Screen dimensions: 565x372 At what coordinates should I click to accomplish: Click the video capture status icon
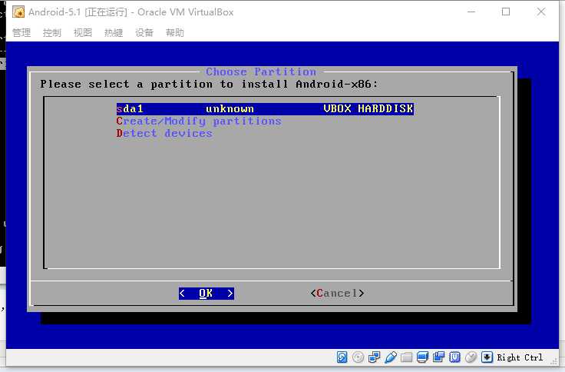(438, 357)
